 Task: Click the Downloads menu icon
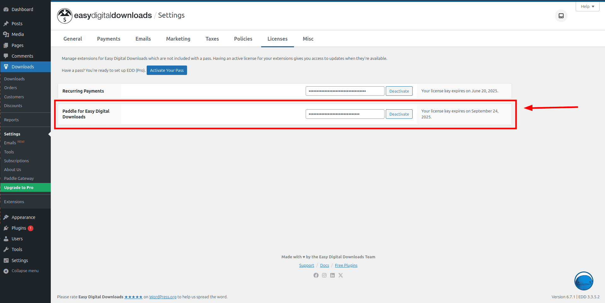pyautogui.click(x=6, y=67)
